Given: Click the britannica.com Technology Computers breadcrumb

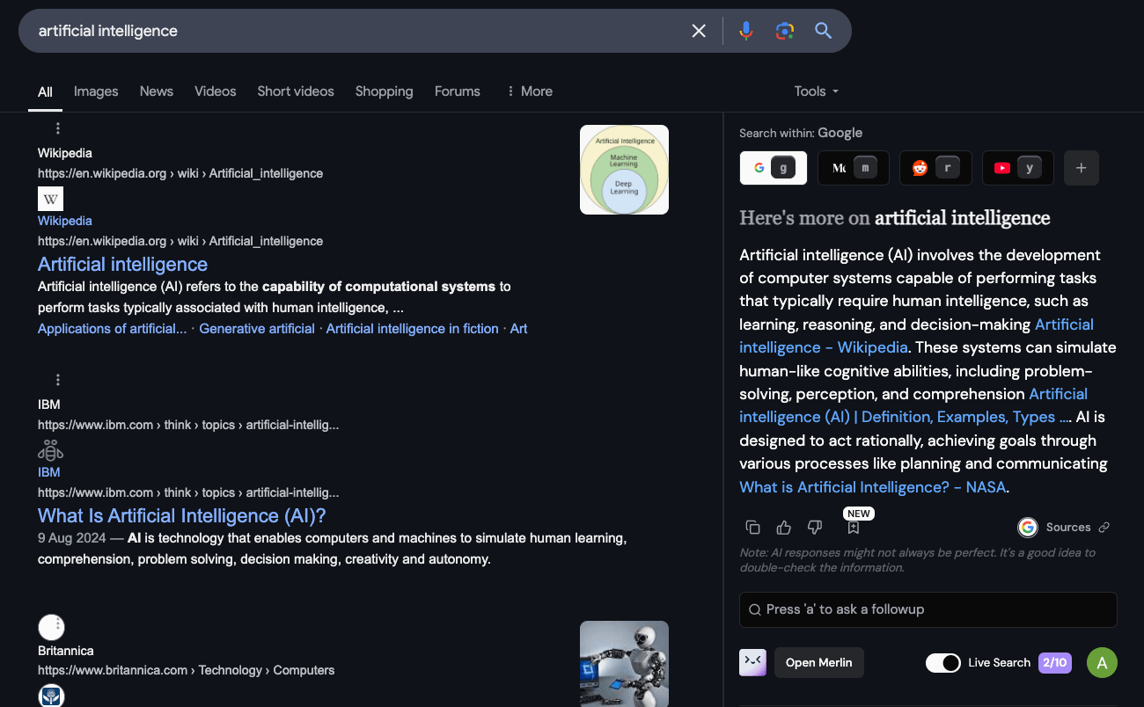Looking at the screenshot, I should 187,670.
